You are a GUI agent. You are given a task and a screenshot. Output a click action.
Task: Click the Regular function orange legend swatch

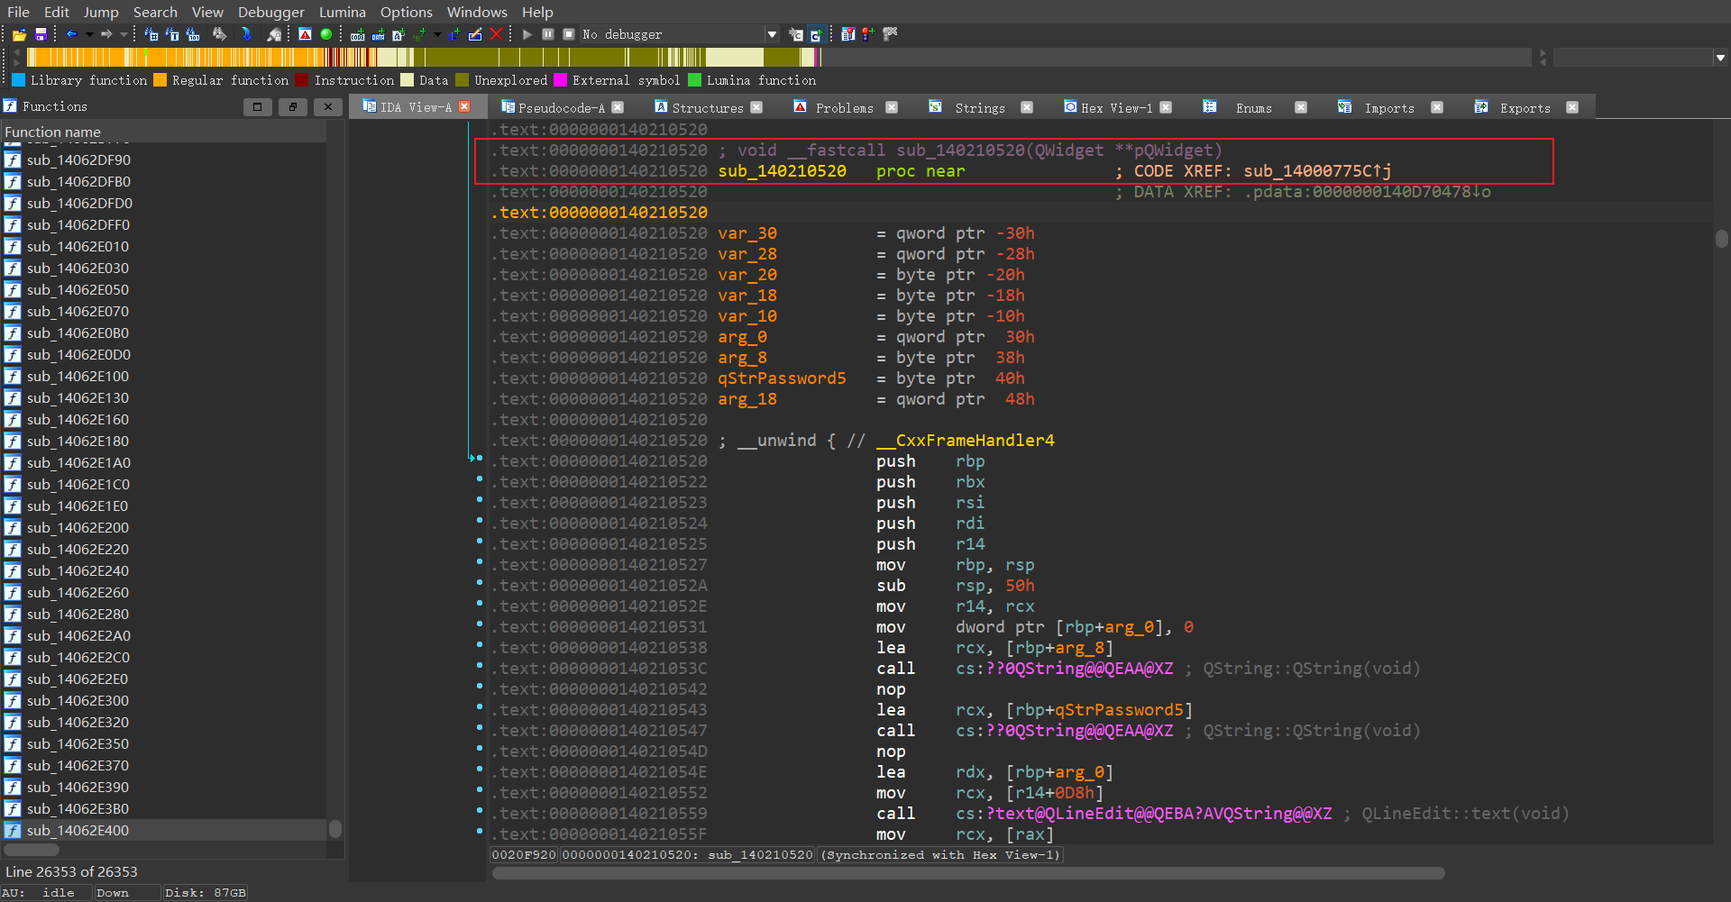[x=160, y=80]
